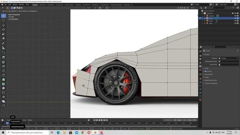
Task: Click the Background Scene field
Action: [228, 61]
